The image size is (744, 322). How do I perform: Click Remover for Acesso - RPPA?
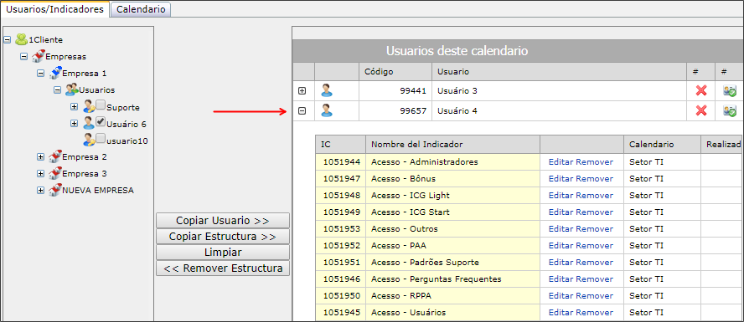pyautogui.click(x=595, y=295)
